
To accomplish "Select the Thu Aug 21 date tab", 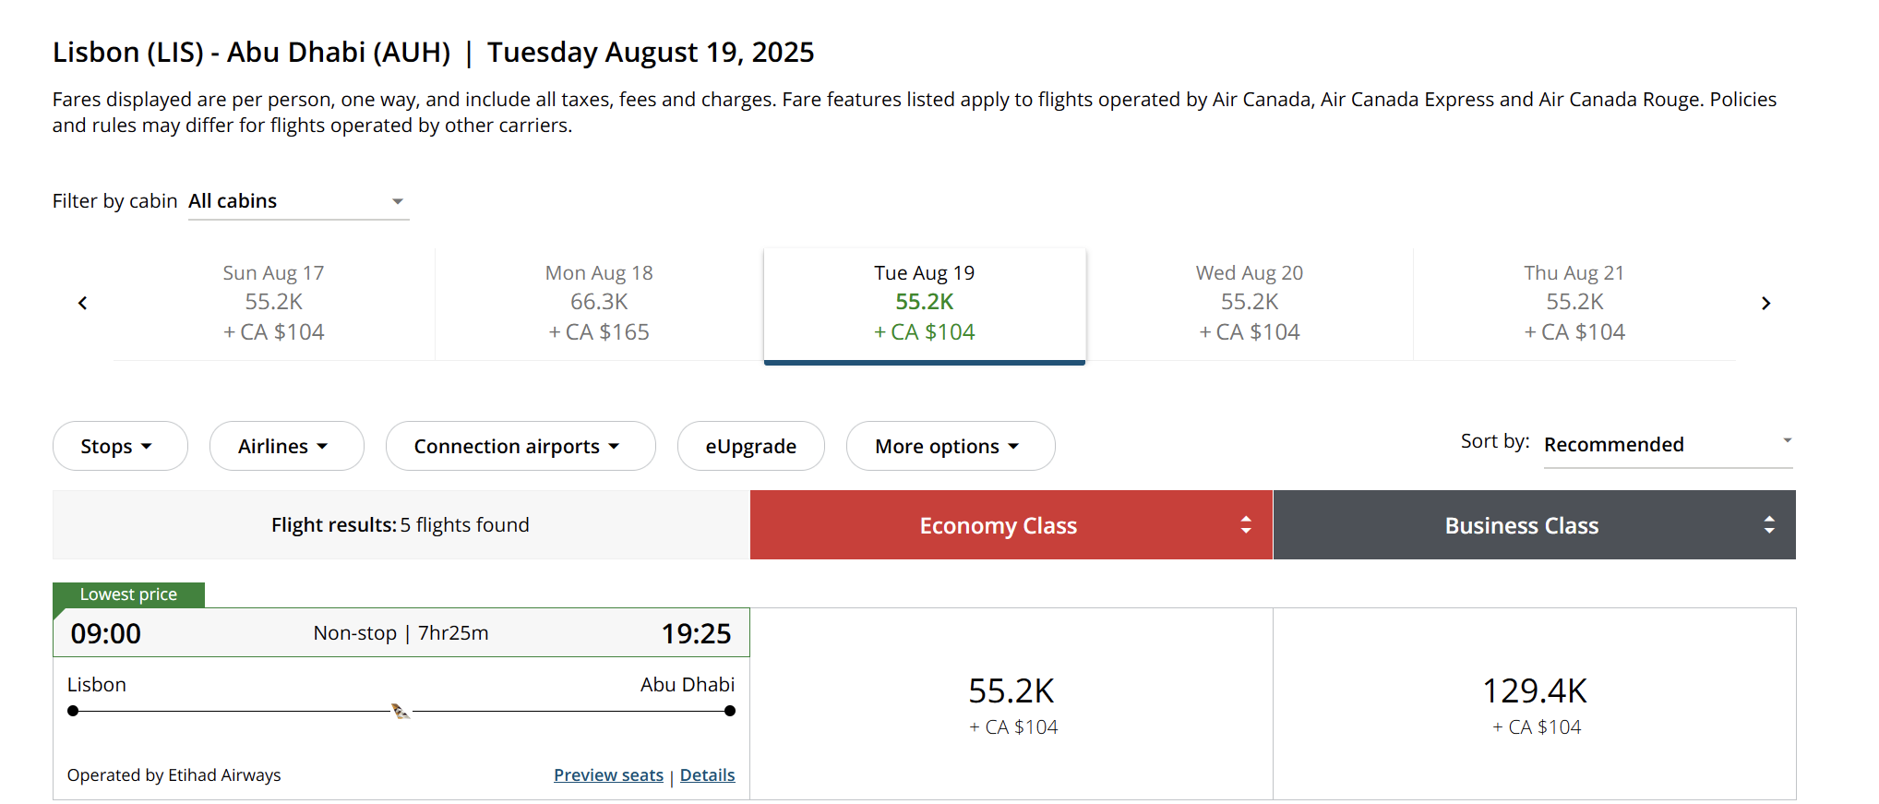I will click(1574, 303).
